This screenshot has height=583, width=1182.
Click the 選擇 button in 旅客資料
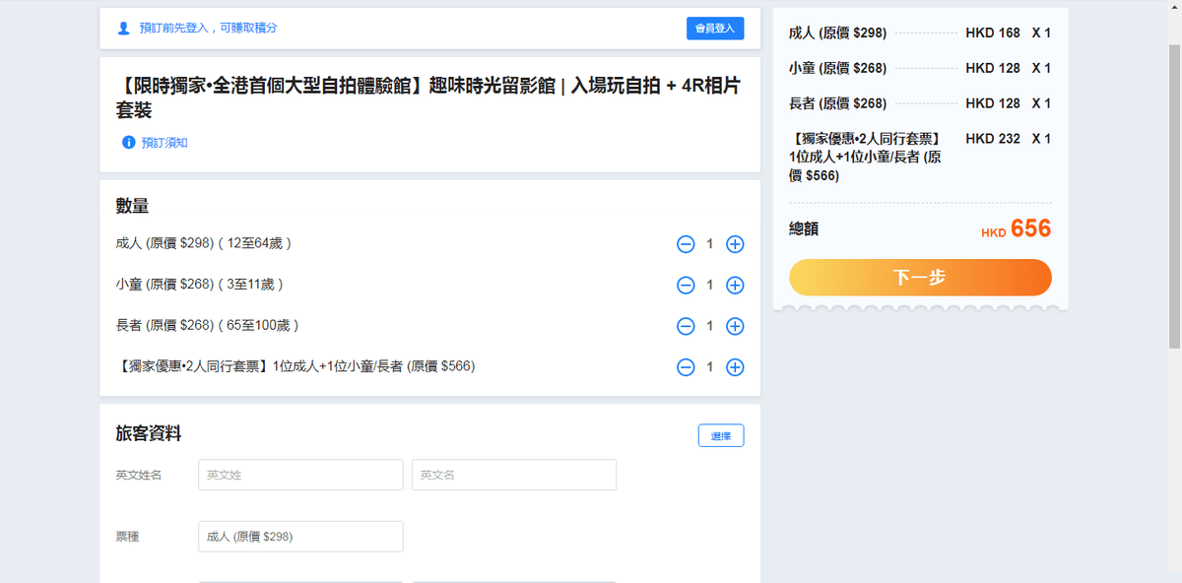pos(721,435)
